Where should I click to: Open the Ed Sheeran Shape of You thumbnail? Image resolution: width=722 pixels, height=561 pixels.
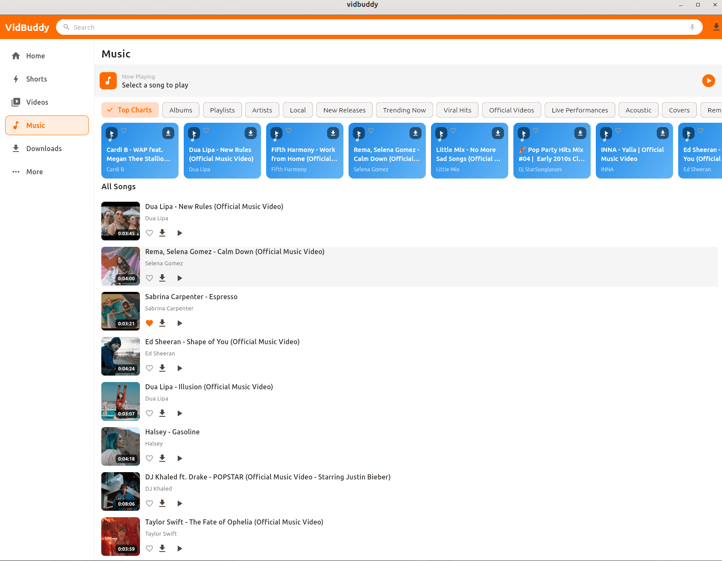pyautogui.click(x=121, y=356)
